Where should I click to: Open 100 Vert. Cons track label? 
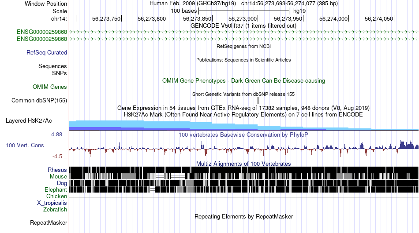point(25,146)
